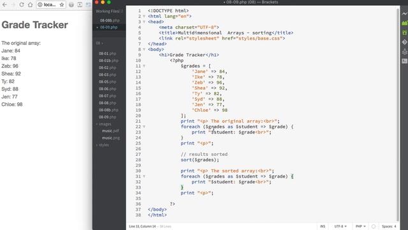Click 'Zeb: 96' in the browser page

point(10,66)
